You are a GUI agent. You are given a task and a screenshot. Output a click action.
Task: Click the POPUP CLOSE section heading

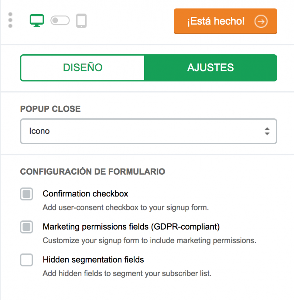(x=50, y=109)
